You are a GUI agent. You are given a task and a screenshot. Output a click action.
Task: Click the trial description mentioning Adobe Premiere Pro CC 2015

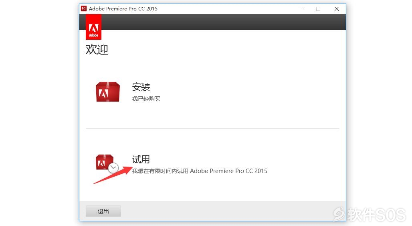click(200, 171)
